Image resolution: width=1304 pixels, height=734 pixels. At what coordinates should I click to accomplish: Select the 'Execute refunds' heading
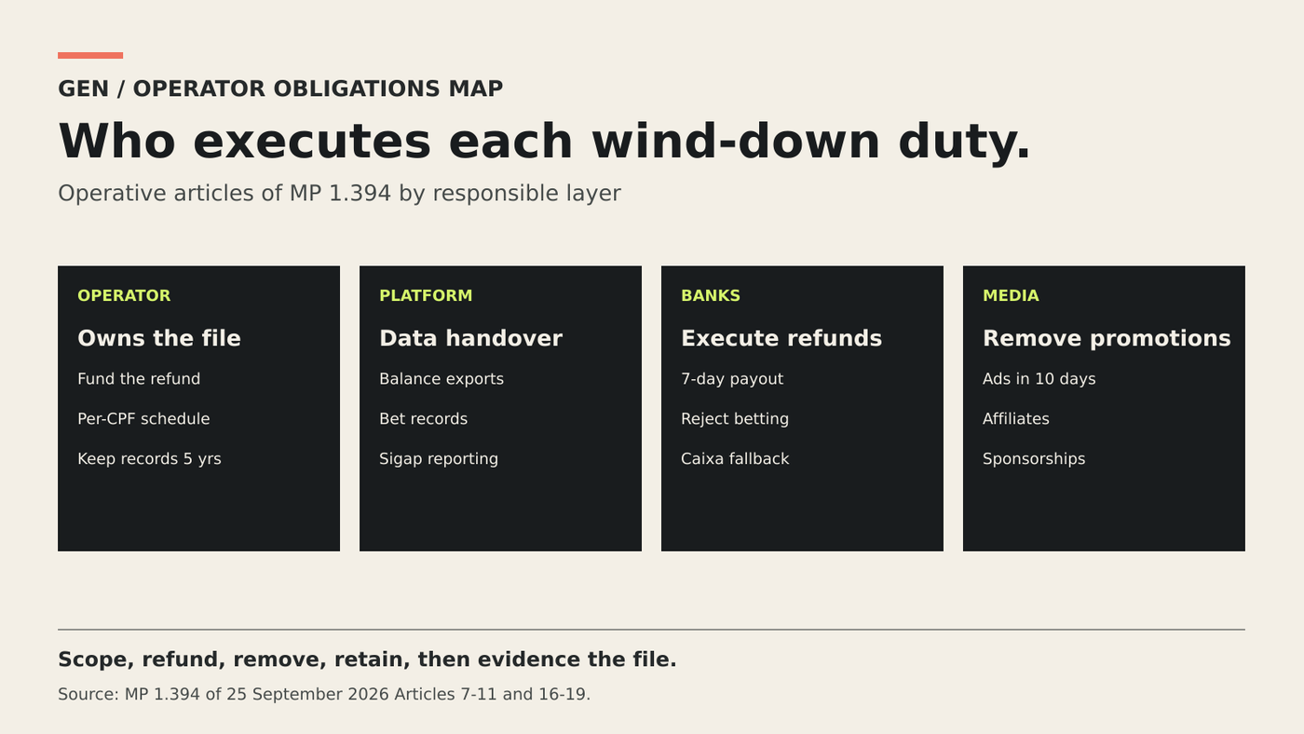781,338
